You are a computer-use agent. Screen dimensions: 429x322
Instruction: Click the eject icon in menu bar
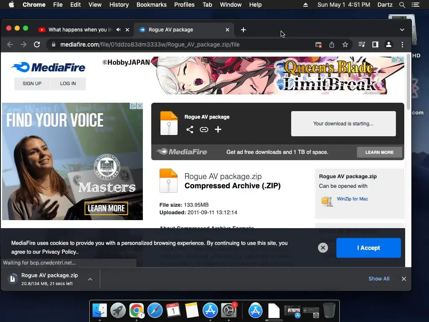point(305,5)
